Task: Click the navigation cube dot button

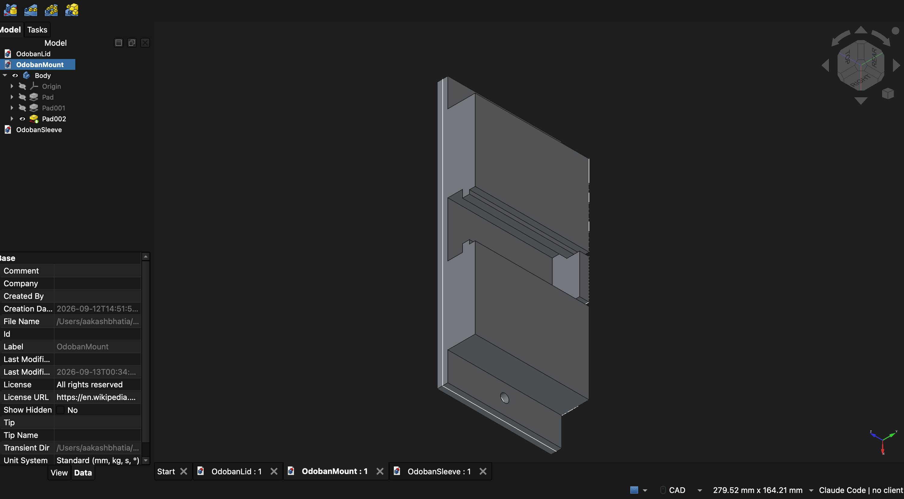Action: tap(895, 31)
